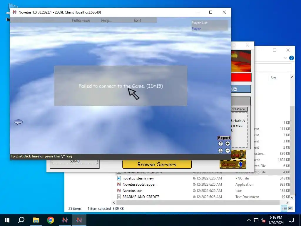
Task: Click Browse Servers in the launcher
Action: point(157,164)
